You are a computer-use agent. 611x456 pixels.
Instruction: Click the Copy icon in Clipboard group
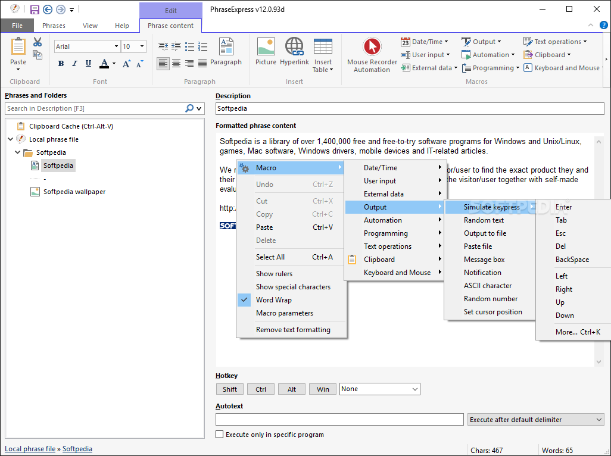pos(38,55)
